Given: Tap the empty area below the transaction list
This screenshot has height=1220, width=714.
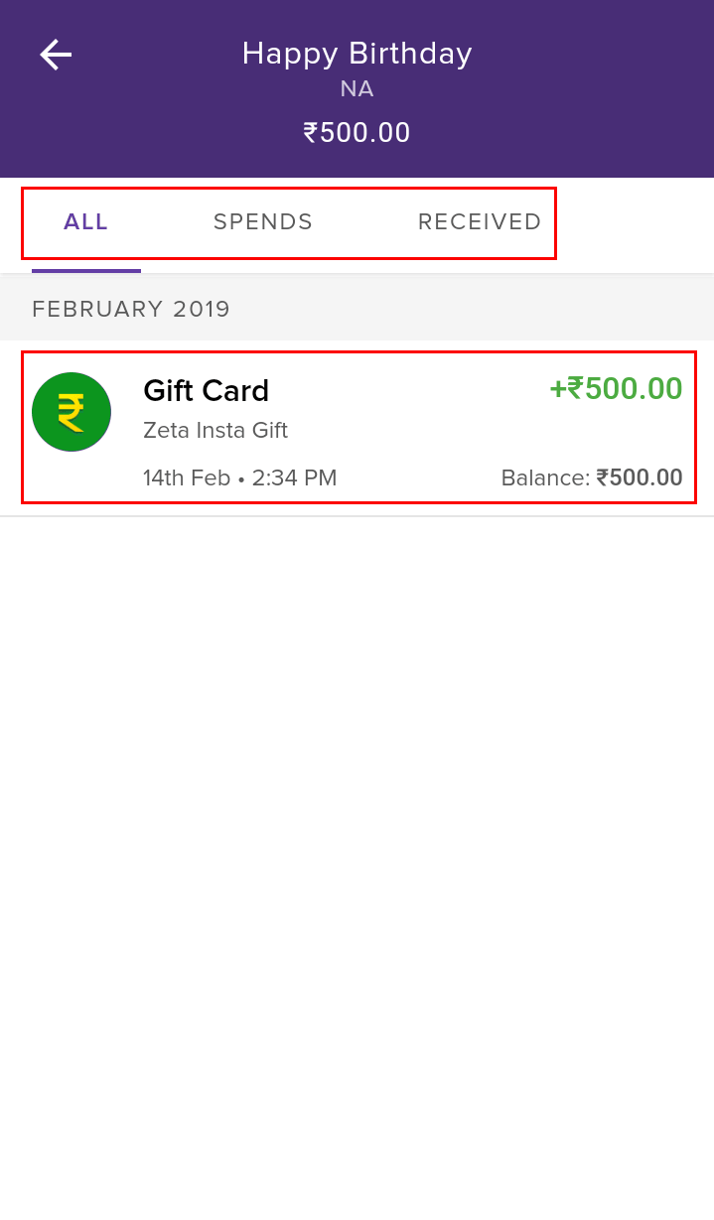Looking at the screenshot, I should tap(357, 864).
